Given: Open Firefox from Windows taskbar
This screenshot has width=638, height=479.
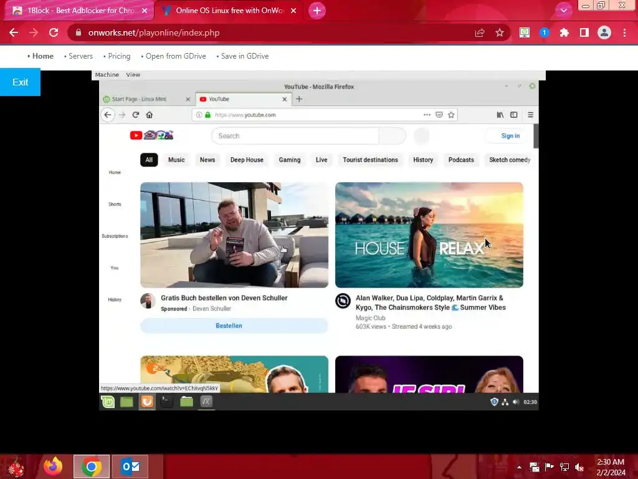Looking at the screenshot, I should point(53,467).
